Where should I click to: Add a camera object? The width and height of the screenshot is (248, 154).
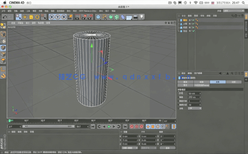tap(136, 17)
